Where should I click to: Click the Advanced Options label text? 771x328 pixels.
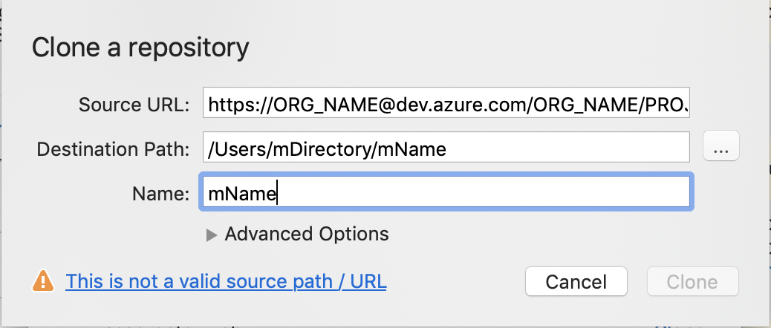point(306,234)
